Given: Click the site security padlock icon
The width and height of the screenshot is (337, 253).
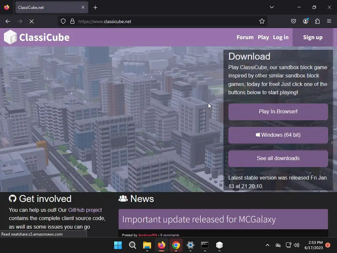Looking at the screenshot, I should tap(72, 21).
